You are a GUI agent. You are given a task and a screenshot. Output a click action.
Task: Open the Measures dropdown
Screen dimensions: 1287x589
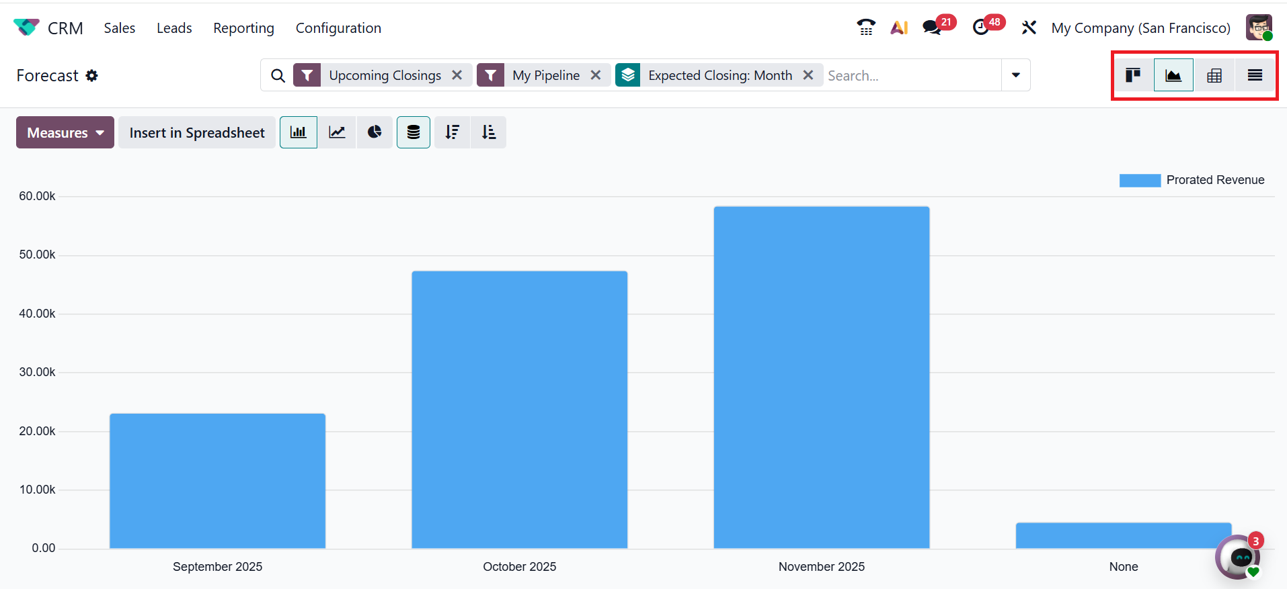[65, 132]
